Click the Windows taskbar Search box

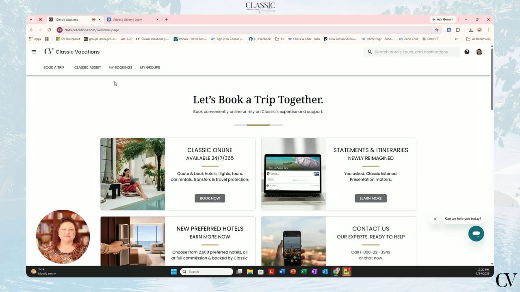click(x=207, y=272)
